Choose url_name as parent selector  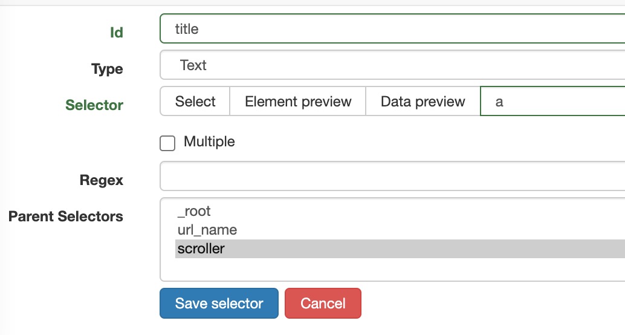coord(207,230)
